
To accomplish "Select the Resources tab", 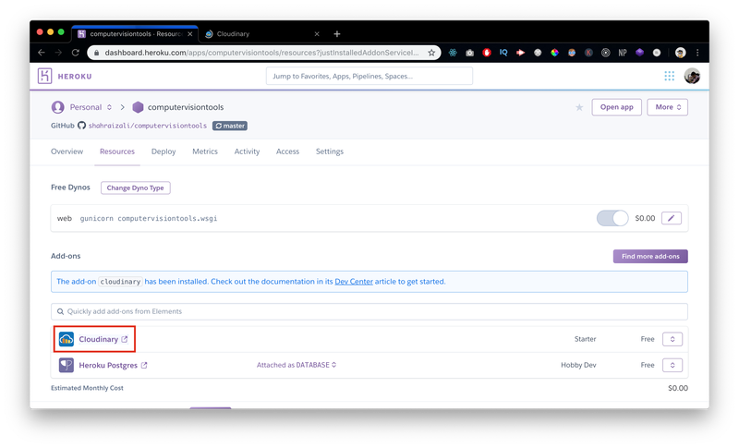I will coord(117,151).
